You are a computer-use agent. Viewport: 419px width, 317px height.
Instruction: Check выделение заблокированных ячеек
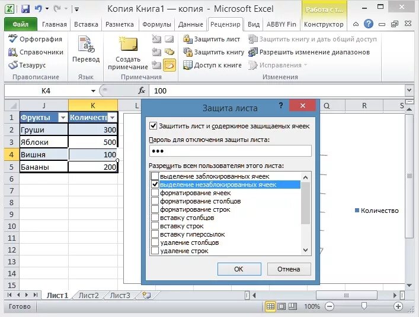pyautogui.click(x=155, y=176)
